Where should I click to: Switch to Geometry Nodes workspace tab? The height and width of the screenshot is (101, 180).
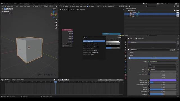87,4
